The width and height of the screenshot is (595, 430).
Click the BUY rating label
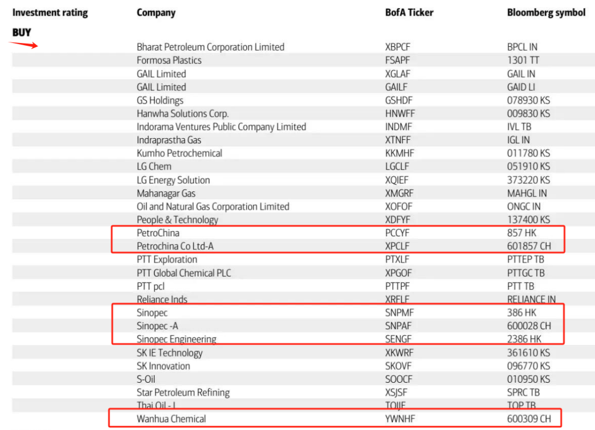(22, 32)
